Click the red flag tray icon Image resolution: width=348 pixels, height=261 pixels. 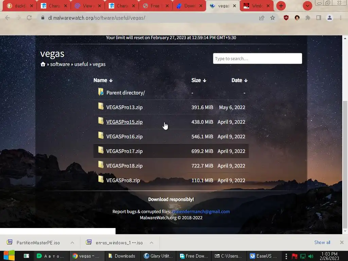(295, 256)
